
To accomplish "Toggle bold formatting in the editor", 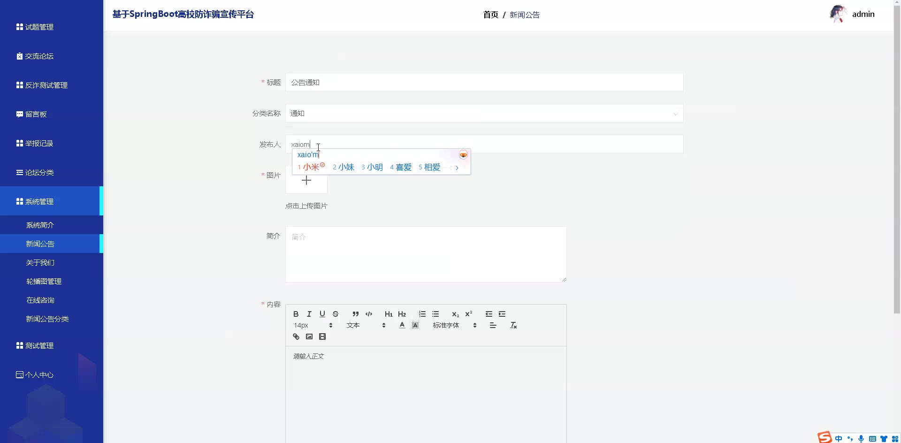I will pos(296,314).
